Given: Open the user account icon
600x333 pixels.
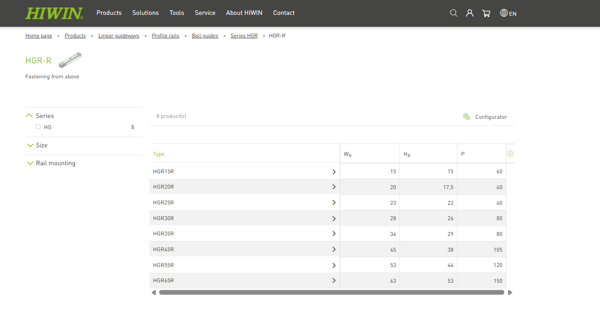Looking at the screenshot, I should [x=470, y=13].
